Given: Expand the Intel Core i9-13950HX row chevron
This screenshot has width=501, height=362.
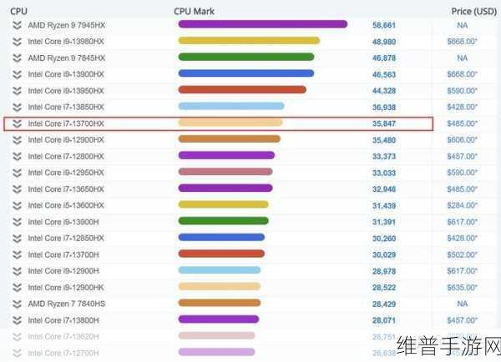Looking at the screenshot, I should 18,91.
